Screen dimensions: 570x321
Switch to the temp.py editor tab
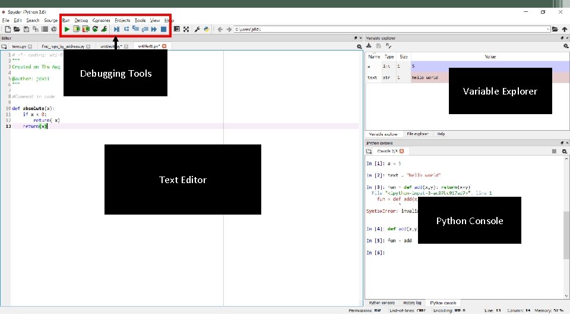click(19, 46)
